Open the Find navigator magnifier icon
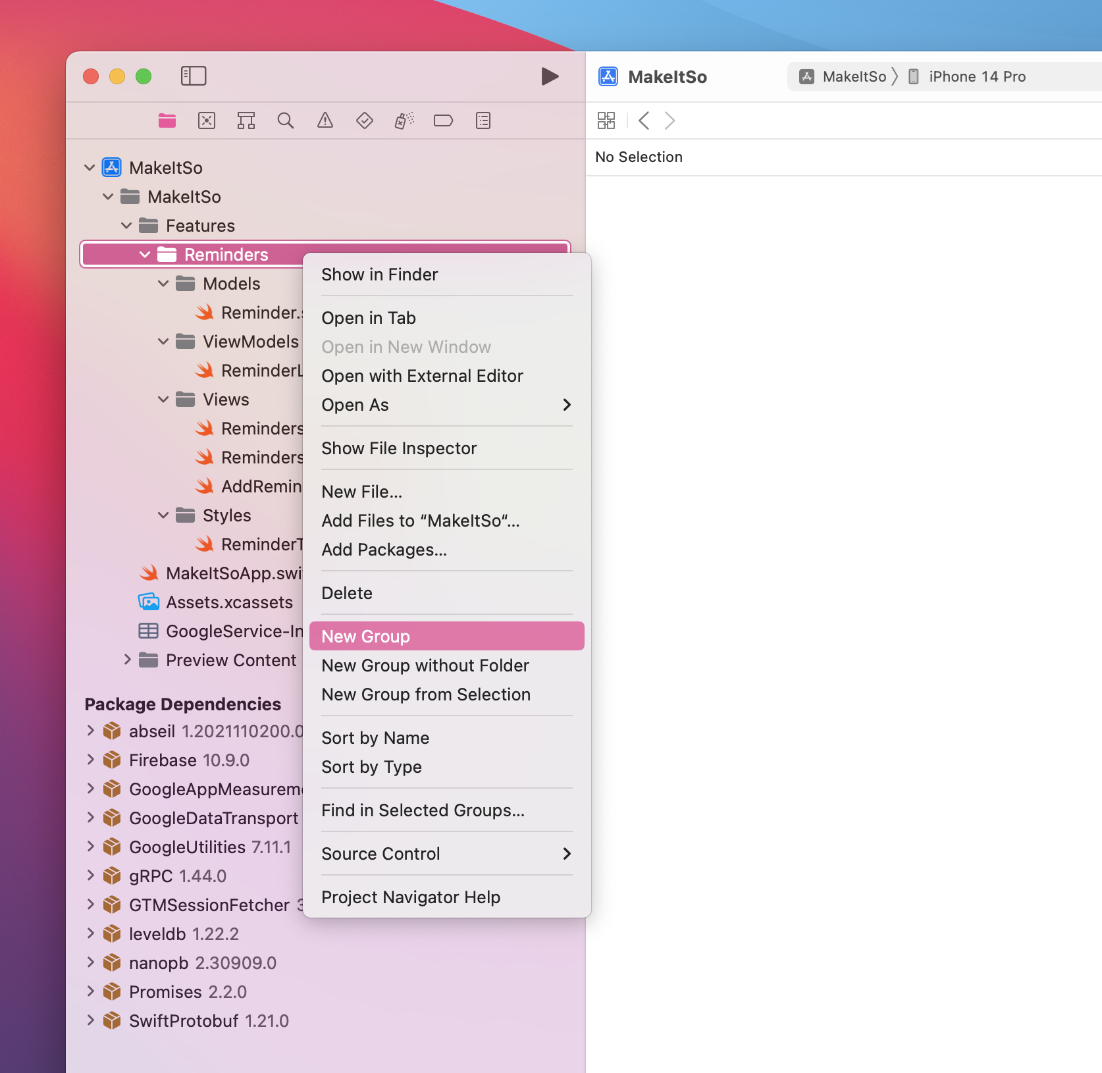 tap(286, 120)
